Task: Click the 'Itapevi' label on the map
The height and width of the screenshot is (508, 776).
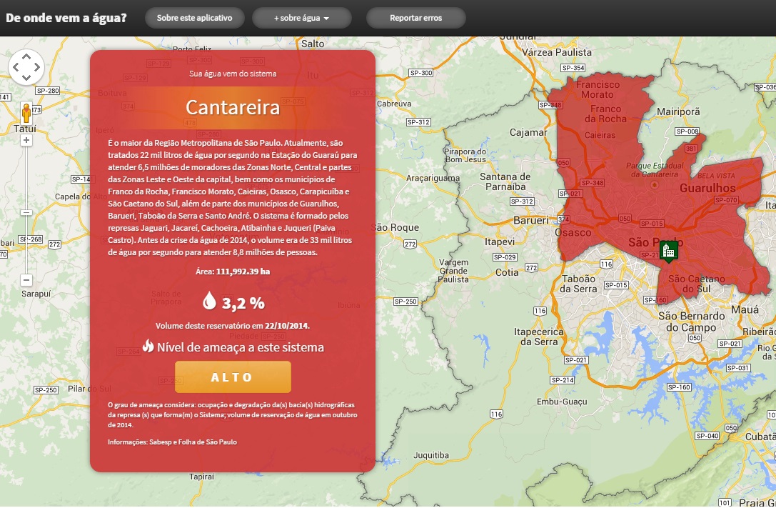Action: point(499,241)
